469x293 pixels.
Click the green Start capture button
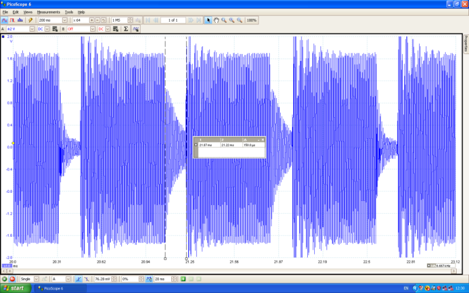pyautogui.click(x=5, y=279)
